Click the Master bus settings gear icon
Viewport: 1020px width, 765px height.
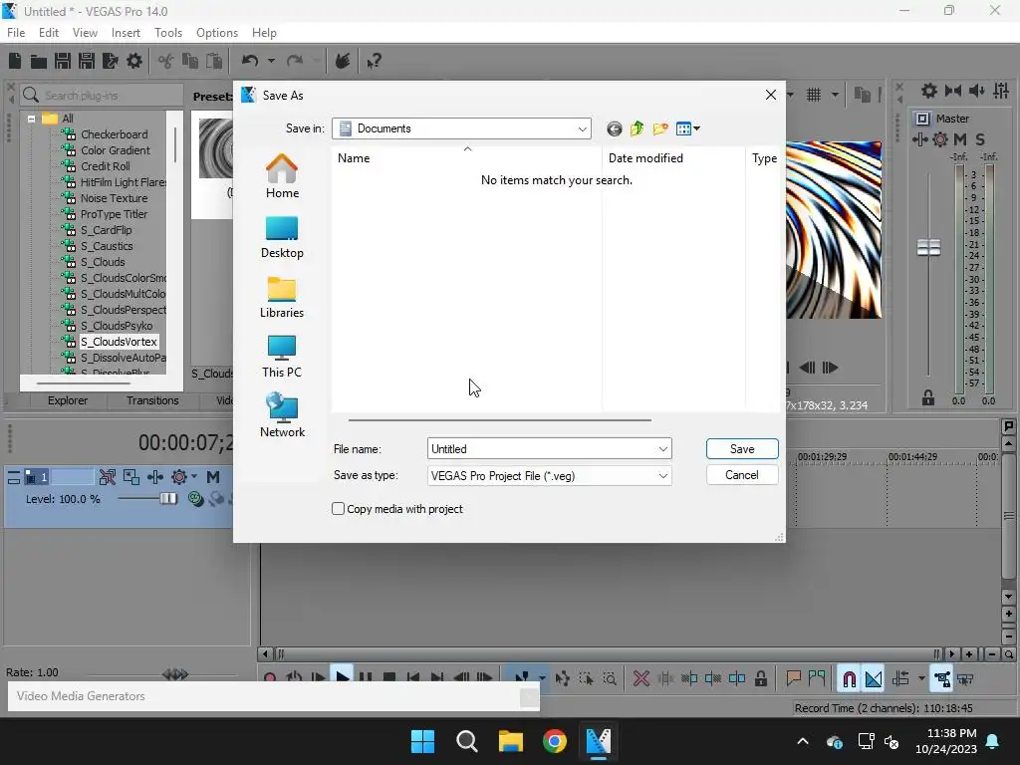pyautogui.click(x=940, y=139)
